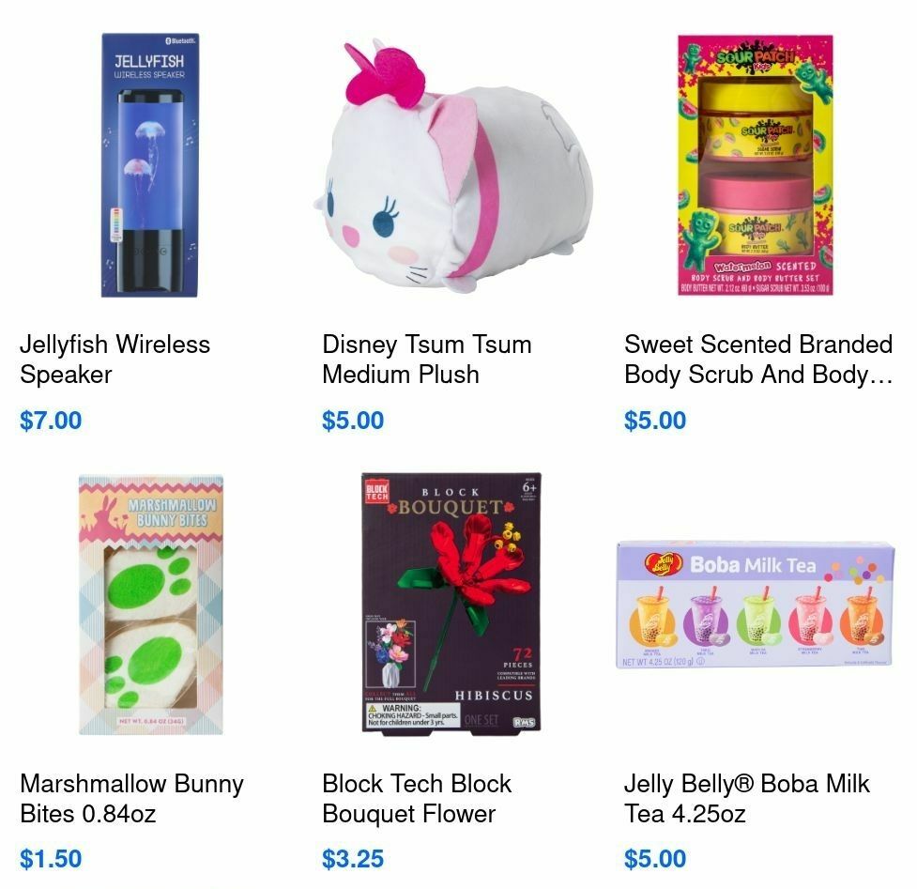
Task: Click the pink bow on the Tsum Tsum plush
Action: (384, 78)
